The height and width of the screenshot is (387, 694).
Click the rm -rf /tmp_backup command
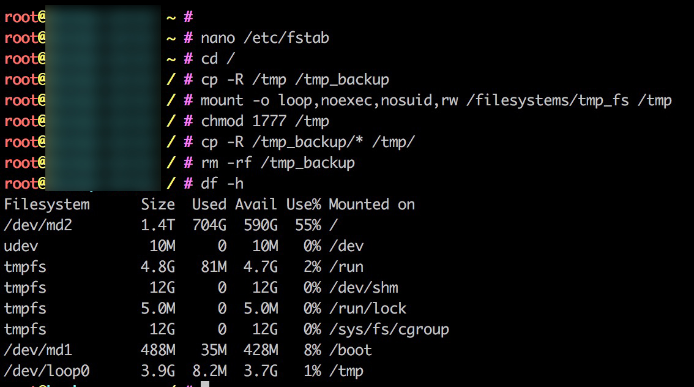coord(278,163)
